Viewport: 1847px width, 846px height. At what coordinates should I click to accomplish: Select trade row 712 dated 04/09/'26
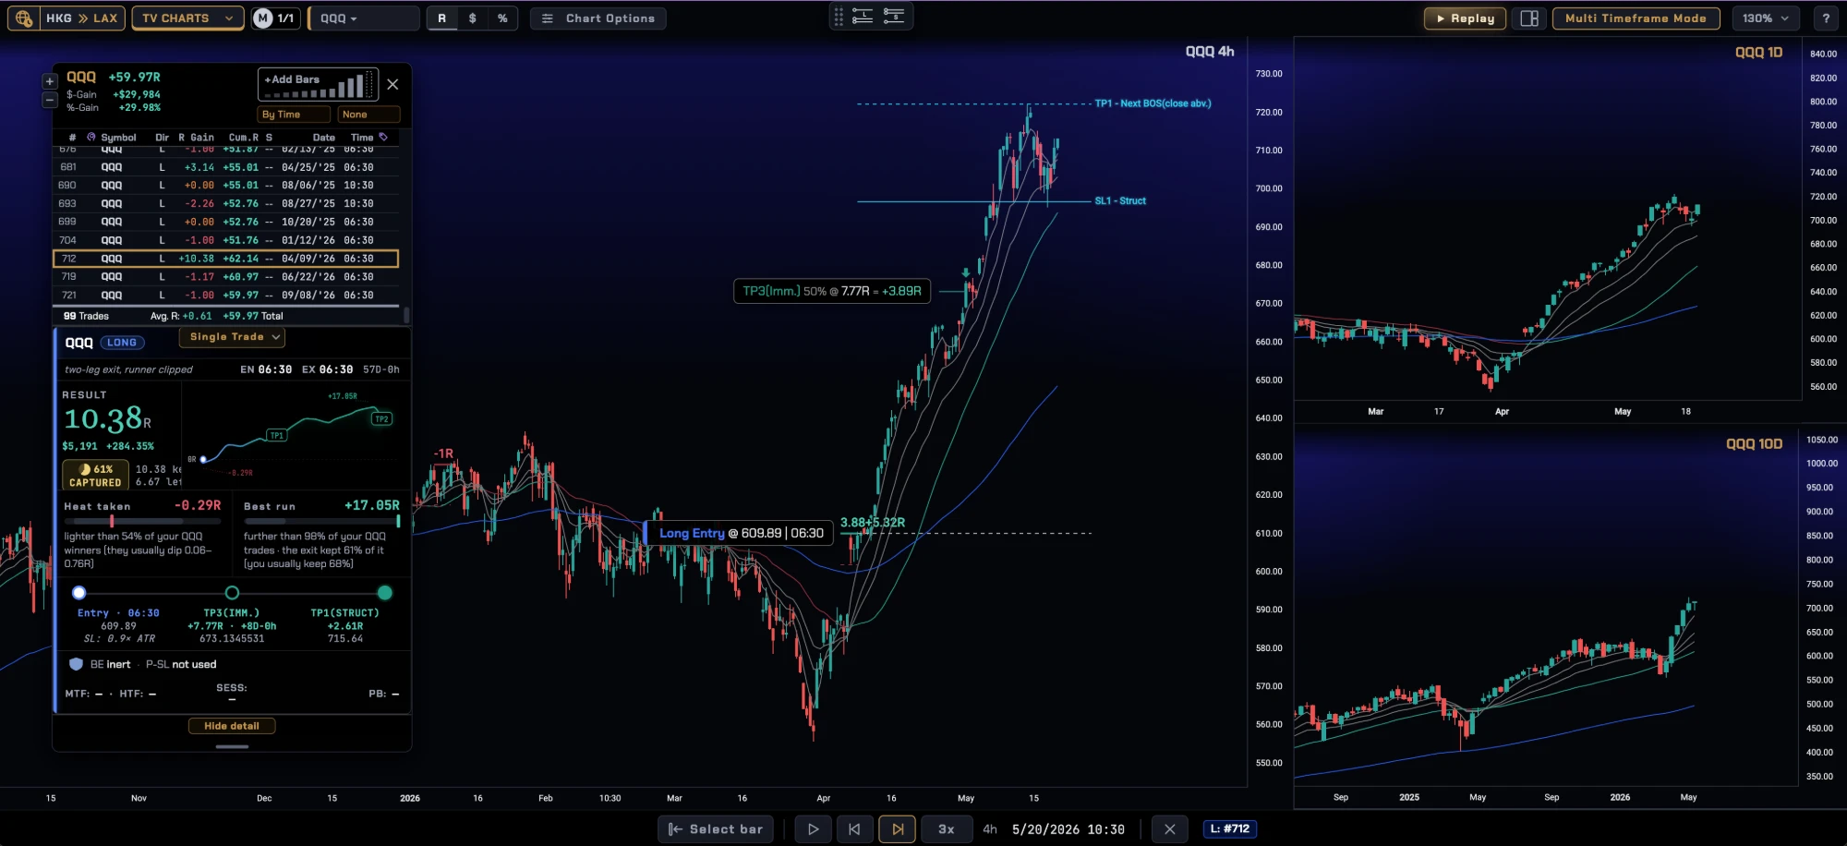click(x=226, y=259)
